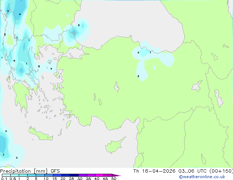The height and width of the screenshot is (180, 233).
Task: Click the Peloponnese peninsula on the map
Action: pyautogui.click(x=21, y=95)
